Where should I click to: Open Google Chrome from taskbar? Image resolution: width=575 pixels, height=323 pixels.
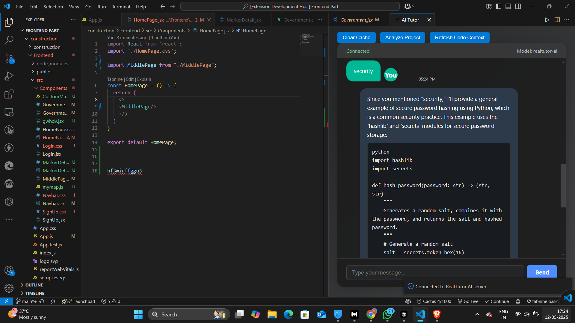coord(371,314)
